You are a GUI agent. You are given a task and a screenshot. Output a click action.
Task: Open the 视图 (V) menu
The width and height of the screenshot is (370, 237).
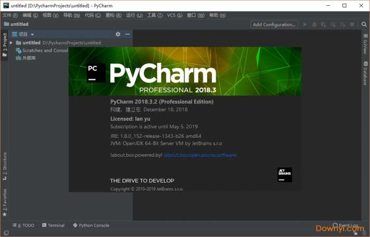(50, 15)
